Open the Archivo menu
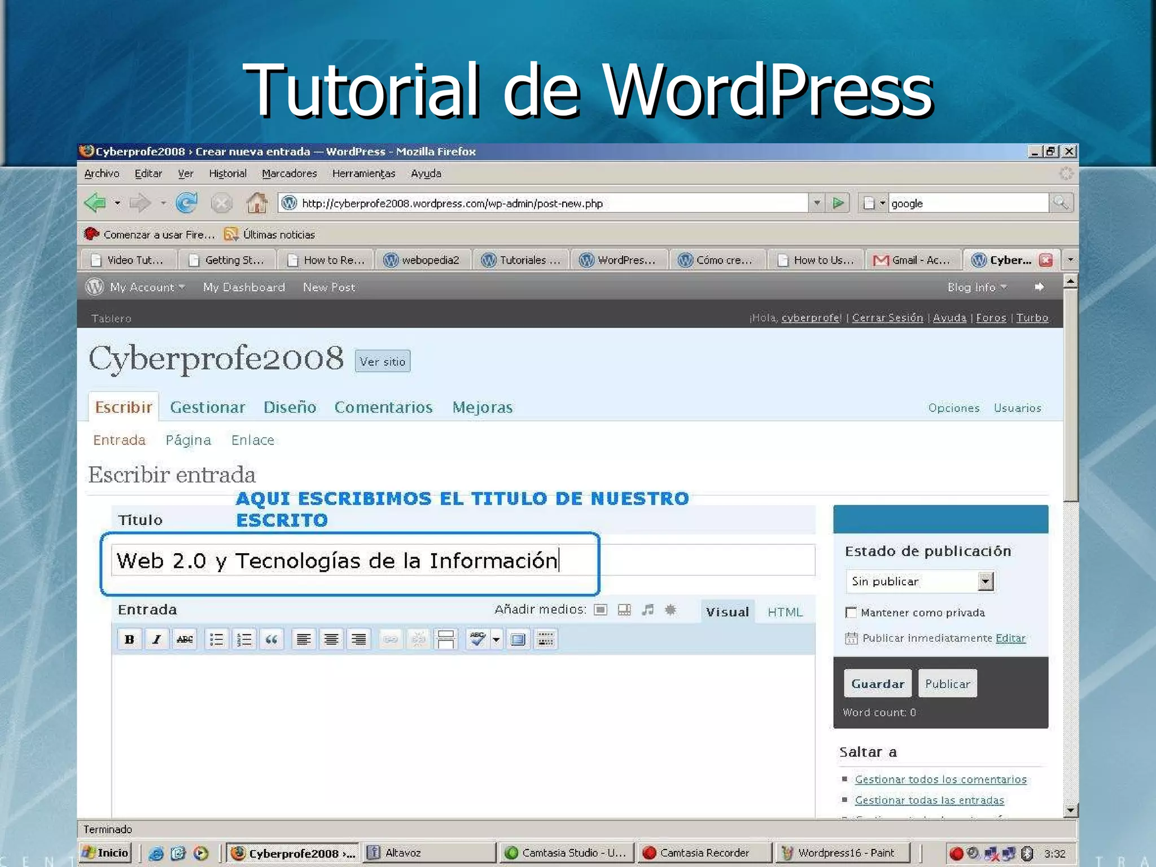 102,173
